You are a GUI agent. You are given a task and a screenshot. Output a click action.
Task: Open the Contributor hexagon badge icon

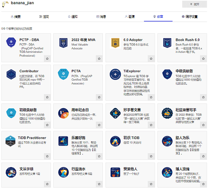click(x=11, y=74)
